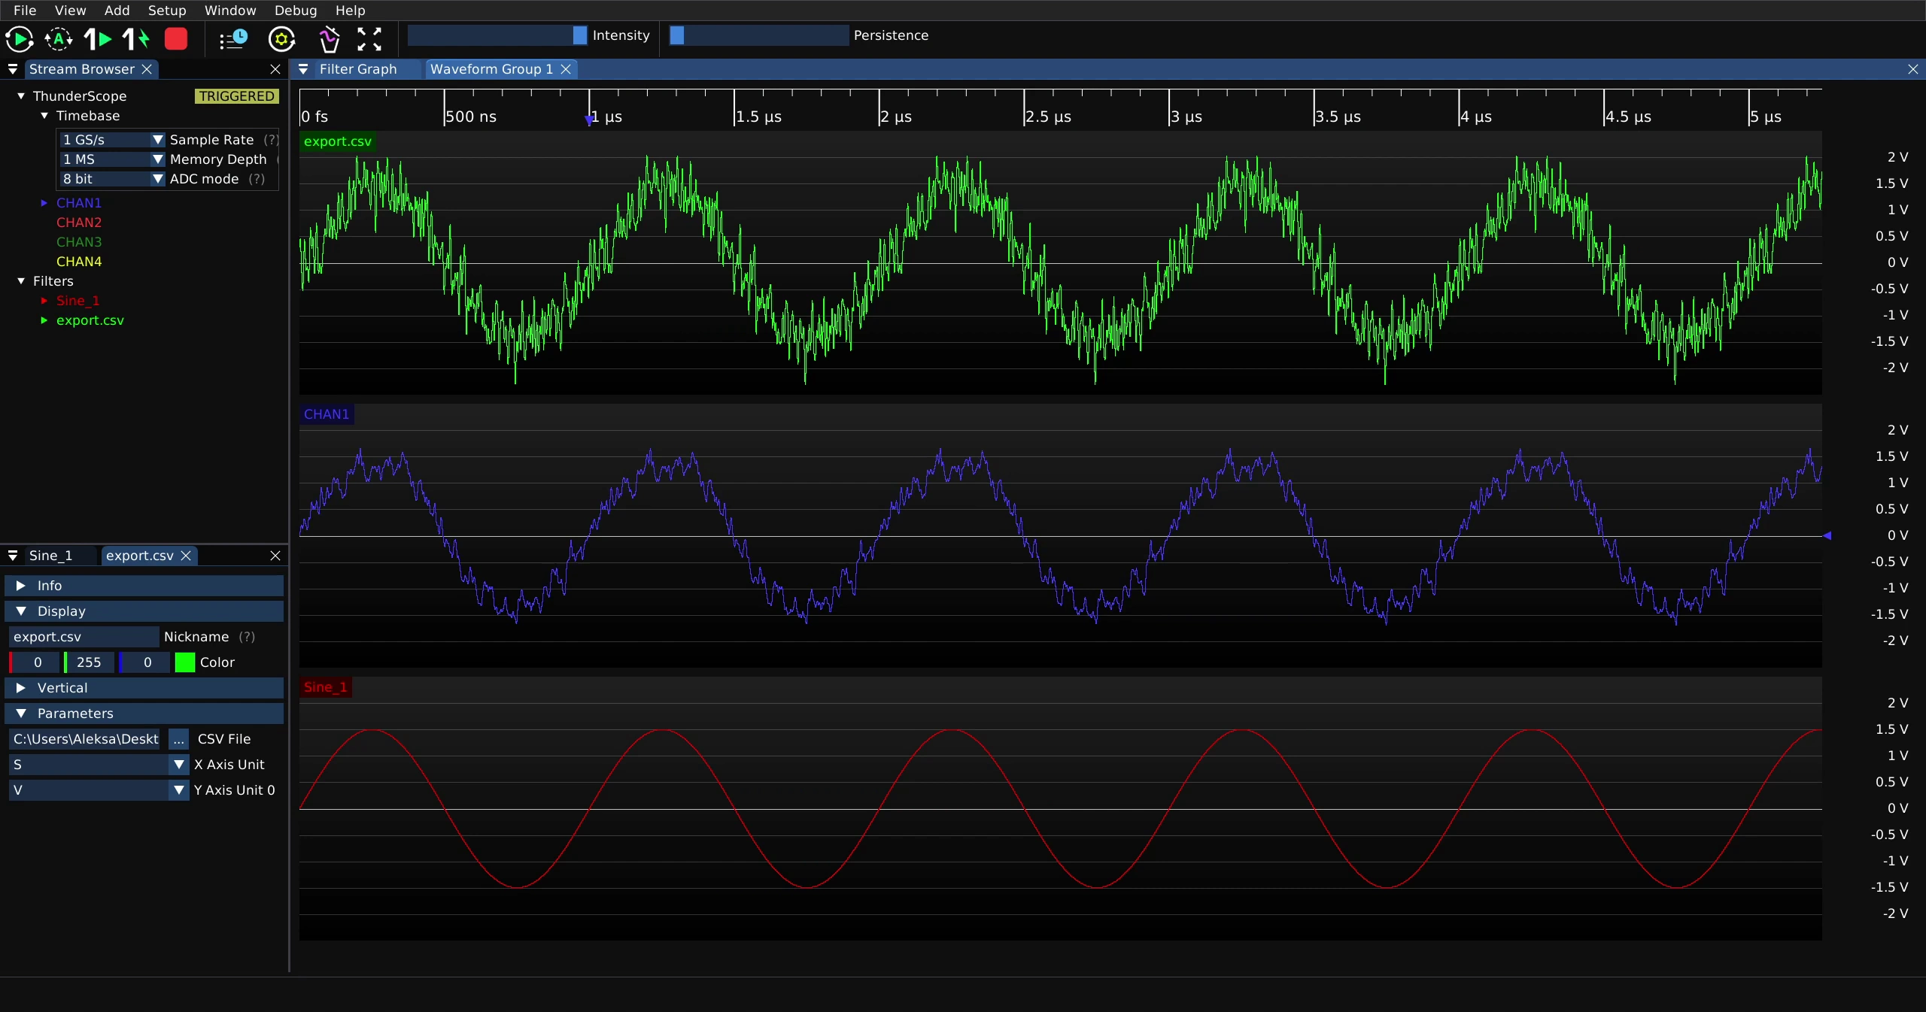Close the export.csv properties tab
This screenshot has height=1012, width=1926.
point(186,556)
